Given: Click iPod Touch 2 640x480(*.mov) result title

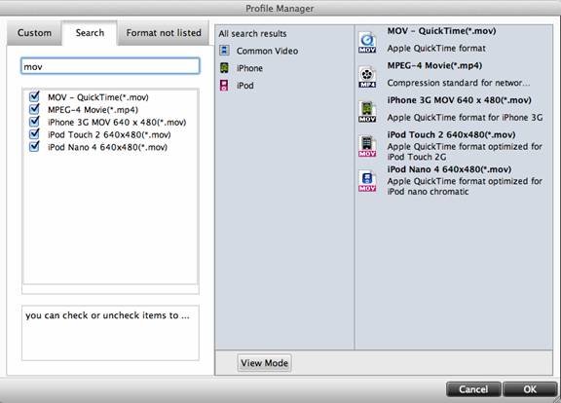Looking at the screenshot, I should click(451, 134).
